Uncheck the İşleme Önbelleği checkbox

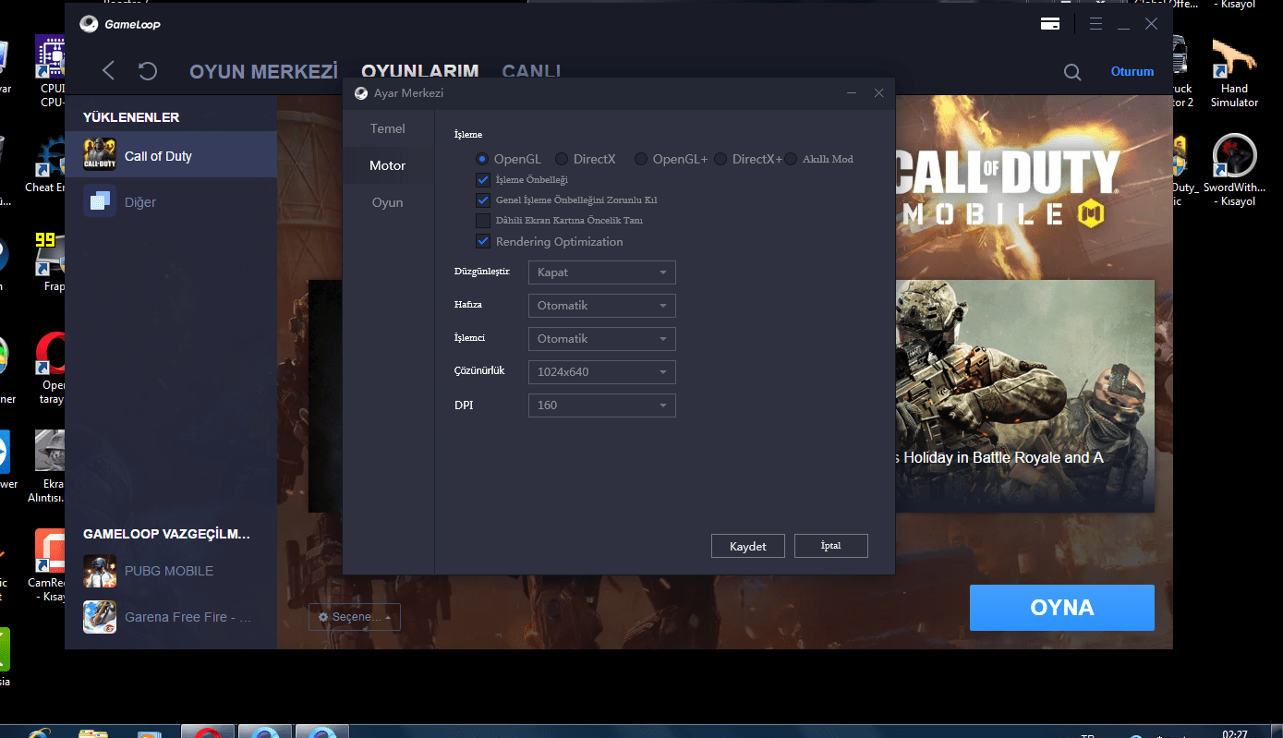[482, 179]
